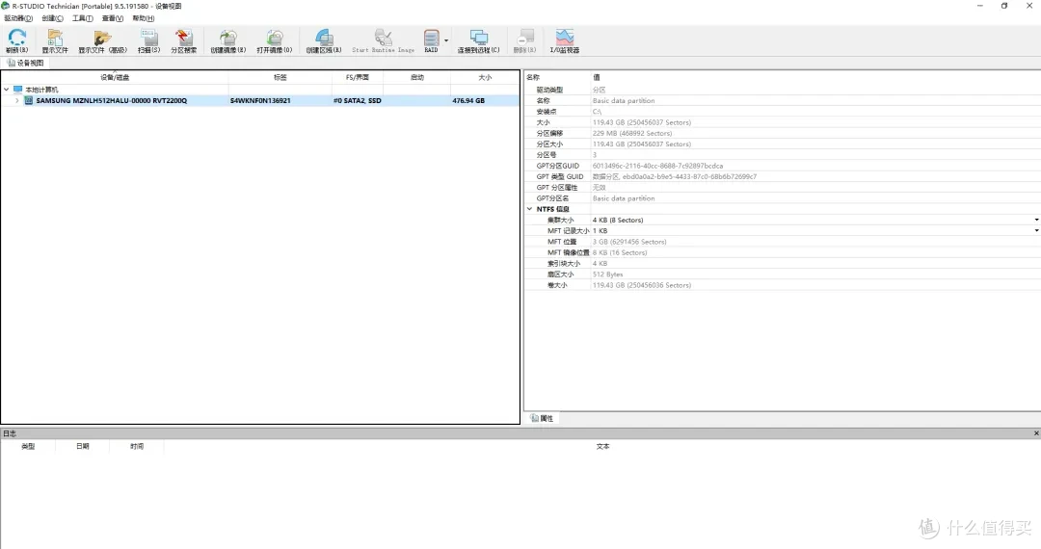Click the sector size '512 Bytes' value
This screenshot has height=549, width=1041.
pos(607,274)
